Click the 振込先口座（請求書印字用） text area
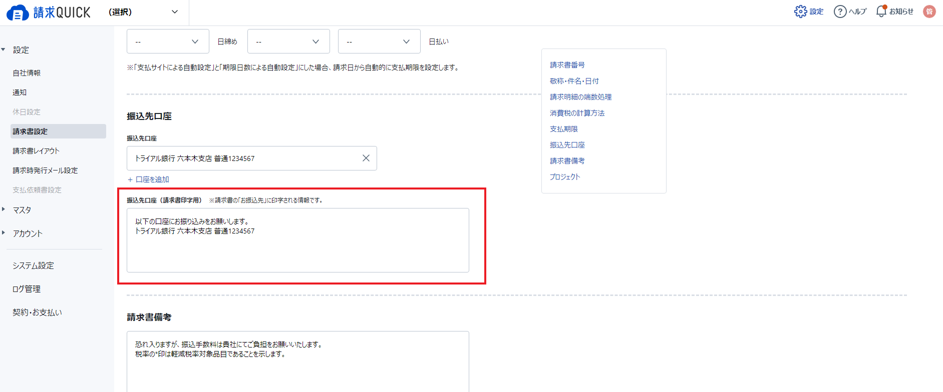The width and height of the screenshot is (943, 392). tap(298, 240)
